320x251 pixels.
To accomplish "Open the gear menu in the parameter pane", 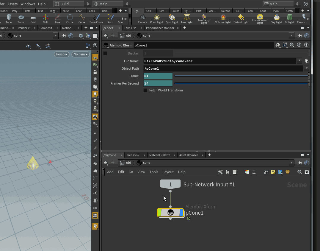I will pos(277,45).
